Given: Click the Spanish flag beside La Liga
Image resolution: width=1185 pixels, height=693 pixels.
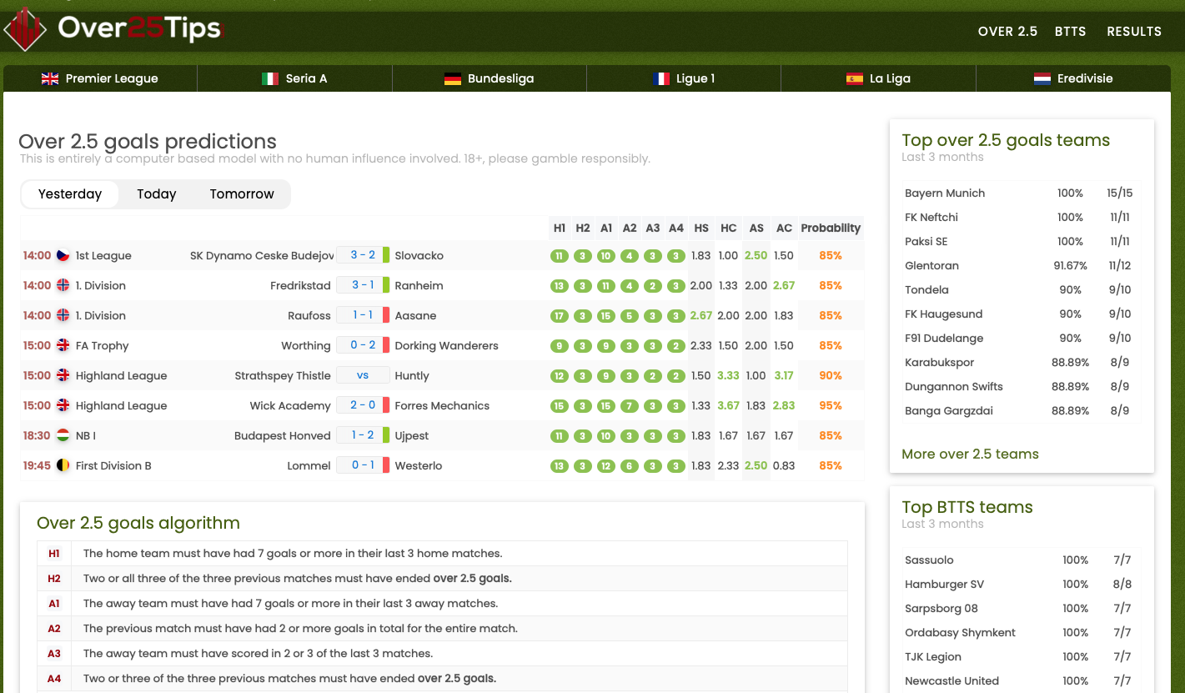Looking at the screenshot, I should pos(855,78).
